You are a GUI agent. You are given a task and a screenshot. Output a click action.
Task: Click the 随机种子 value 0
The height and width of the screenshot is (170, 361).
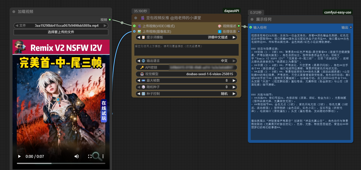(x=226, y=87)
